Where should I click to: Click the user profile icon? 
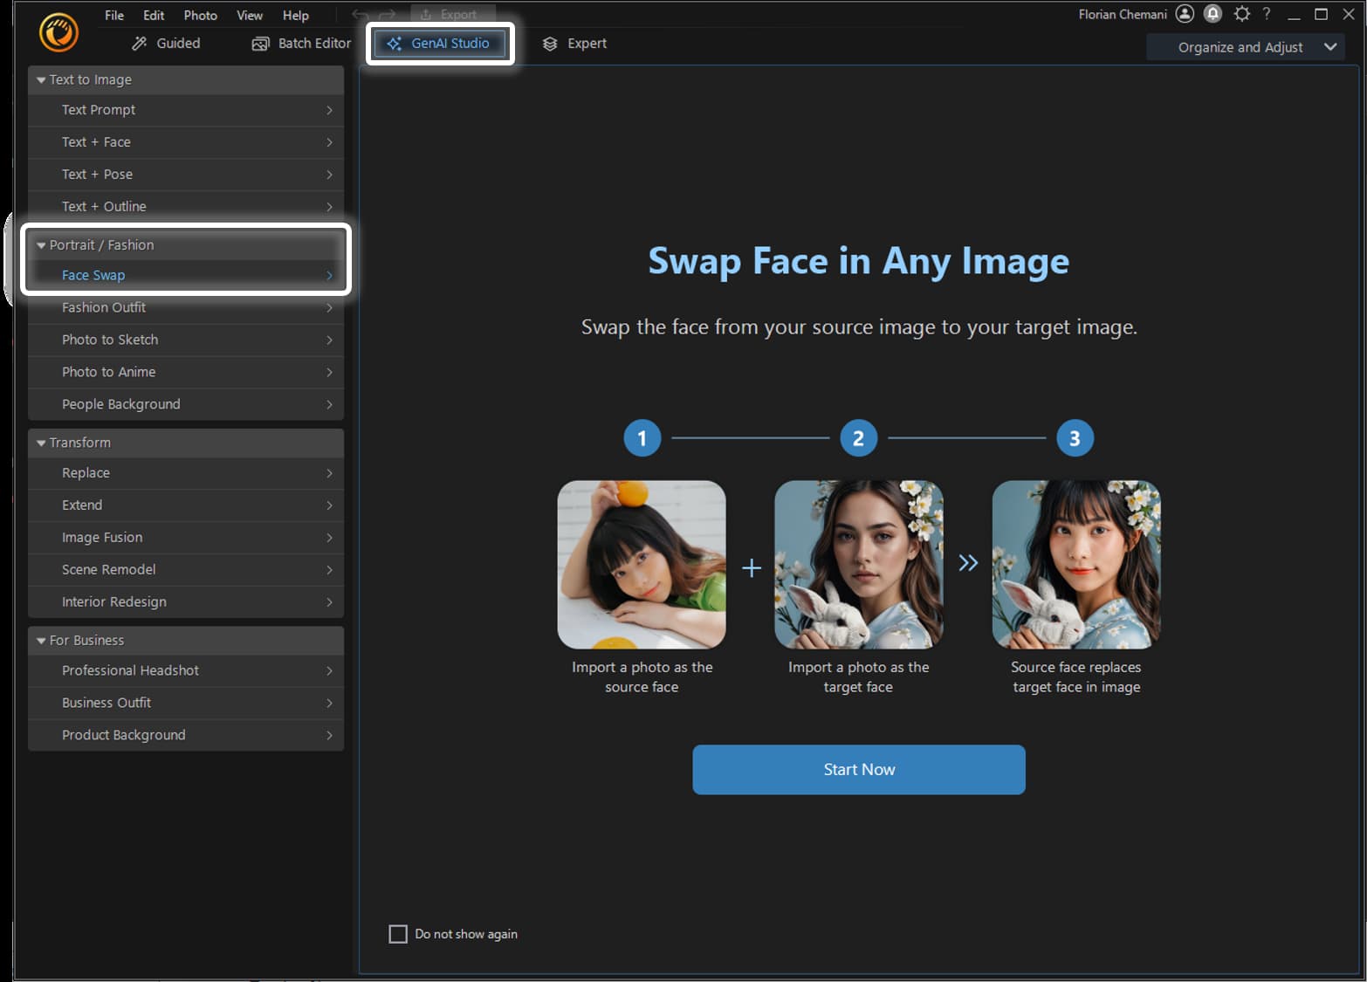tap(1185, 13)
